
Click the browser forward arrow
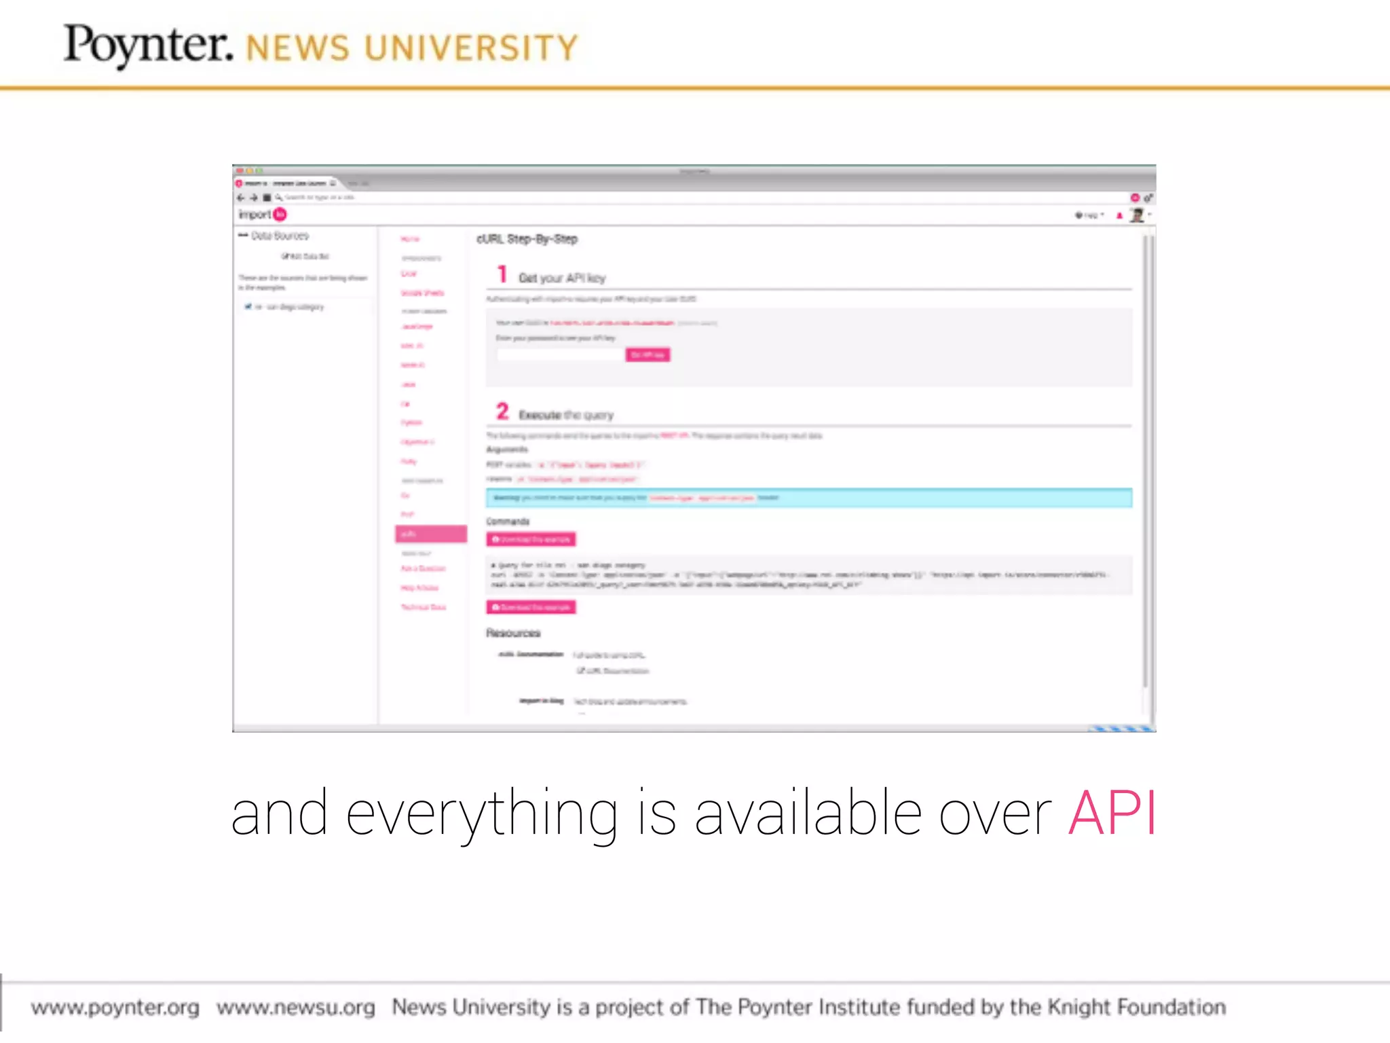coord(253,198)
